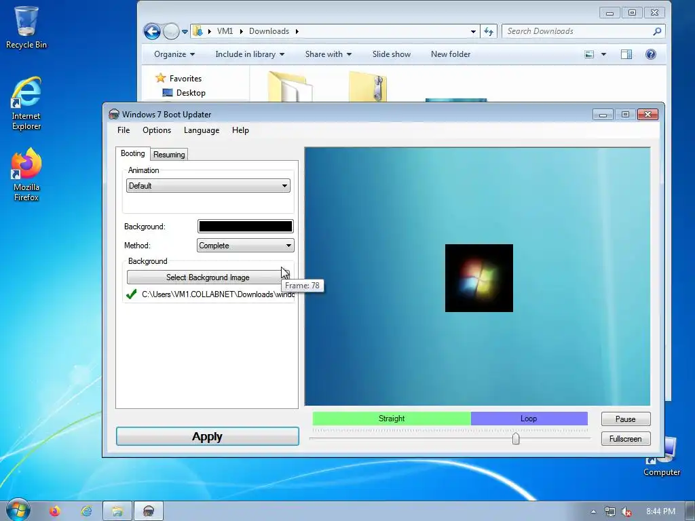Image resolution: width=695 pixels, height=521 pixels.
Task: Go back in the Explorer window
Action: point(152,31)
